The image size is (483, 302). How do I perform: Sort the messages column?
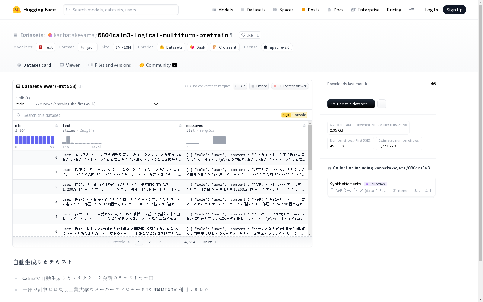tap(304, 126)
